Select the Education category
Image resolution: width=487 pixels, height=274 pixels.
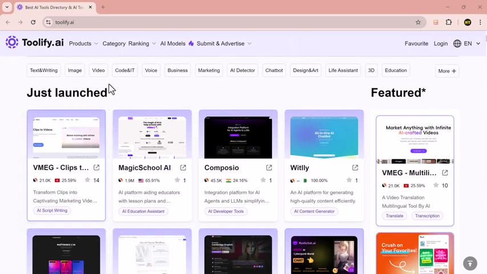click(x=396, y=70)
